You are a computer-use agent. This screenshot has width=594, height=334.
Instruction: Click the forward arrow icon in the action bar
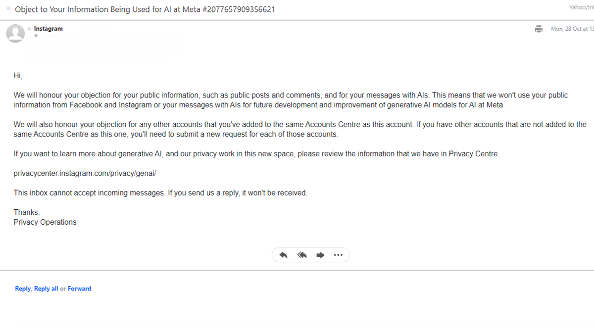[x=320, y=255]
